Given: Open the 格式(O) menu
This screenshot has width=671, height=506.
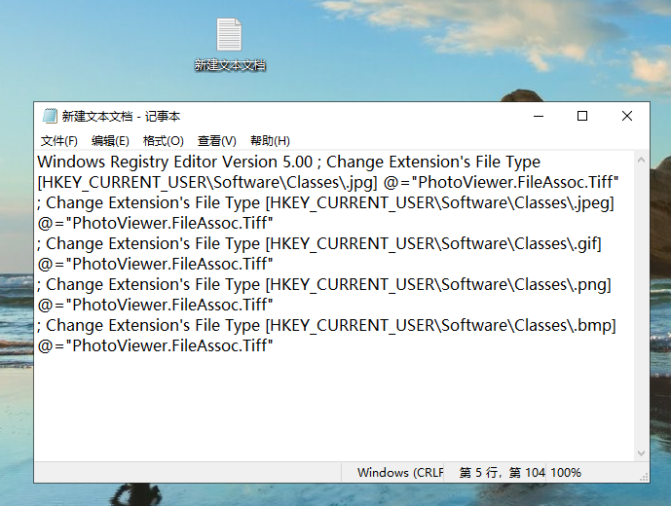Looking at the screenshot, I should pyautogui.click(x=163, y=141).
